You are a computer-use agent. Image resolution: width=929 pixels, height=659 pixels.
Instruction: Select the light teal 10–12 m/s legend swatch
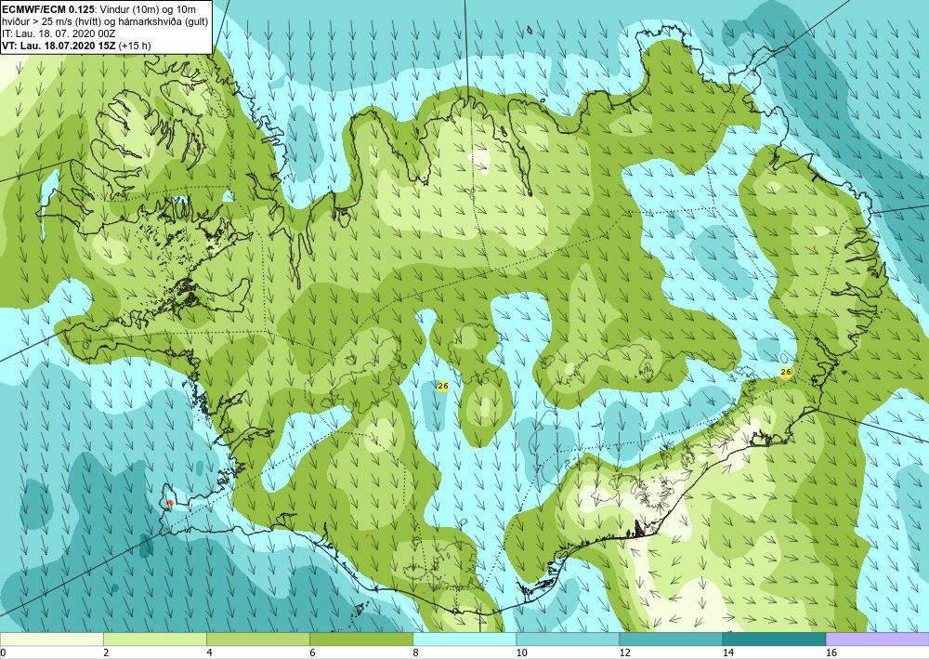[568, 639]
